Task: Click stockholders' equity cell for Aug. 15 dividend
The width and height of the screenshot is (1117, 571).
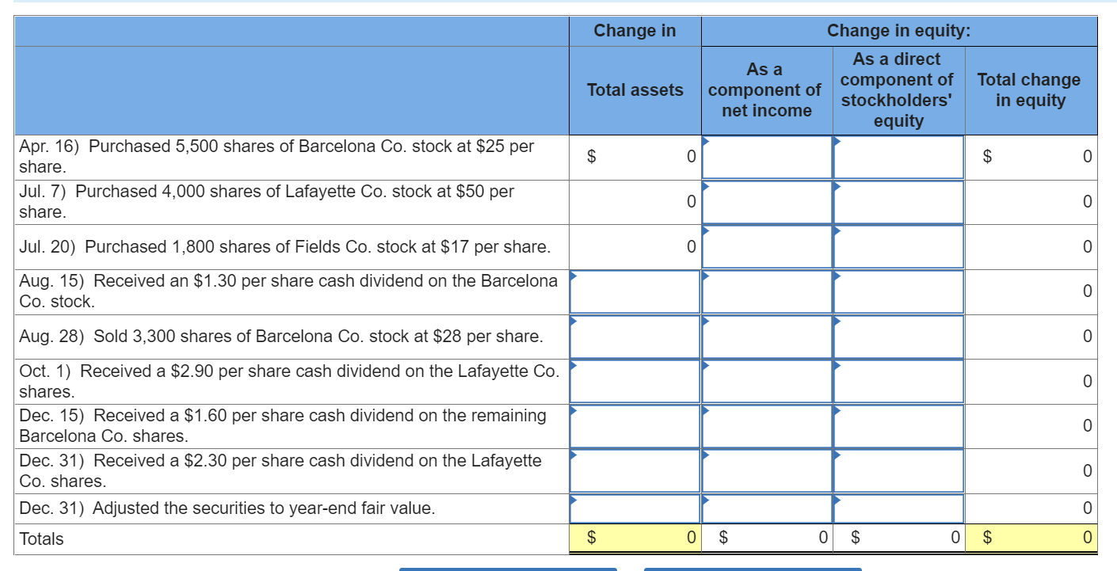Action: 898,291
